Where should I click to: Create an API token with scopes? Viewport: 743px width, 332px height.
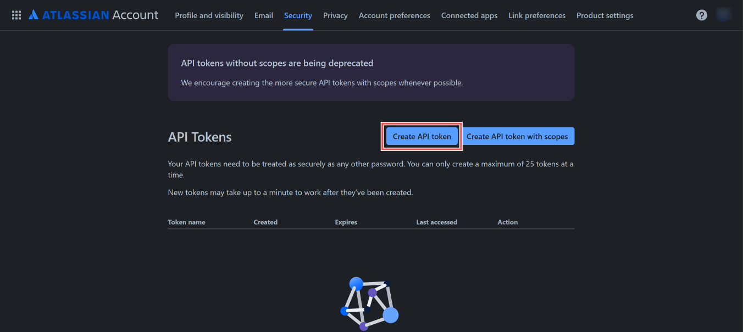click(x=518, y=136)
